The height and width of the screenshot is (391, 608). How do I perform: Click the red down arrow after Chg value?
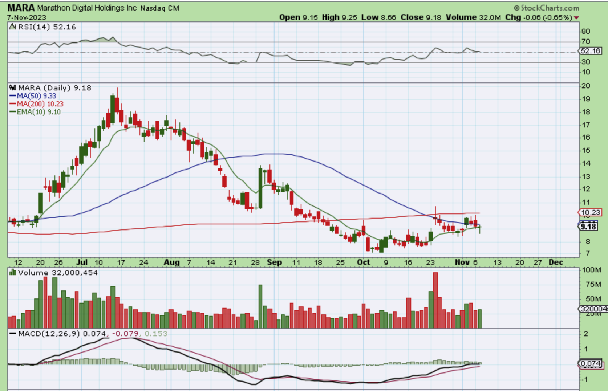576,17
